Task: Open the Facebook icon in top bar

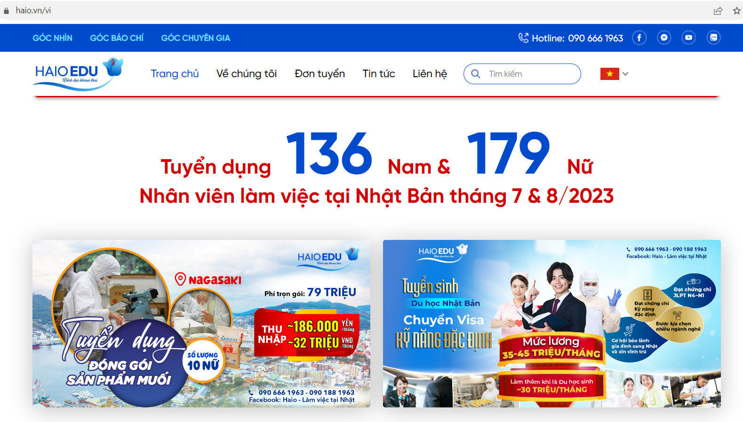Action: pyautogui.click(x=639, y=38)
